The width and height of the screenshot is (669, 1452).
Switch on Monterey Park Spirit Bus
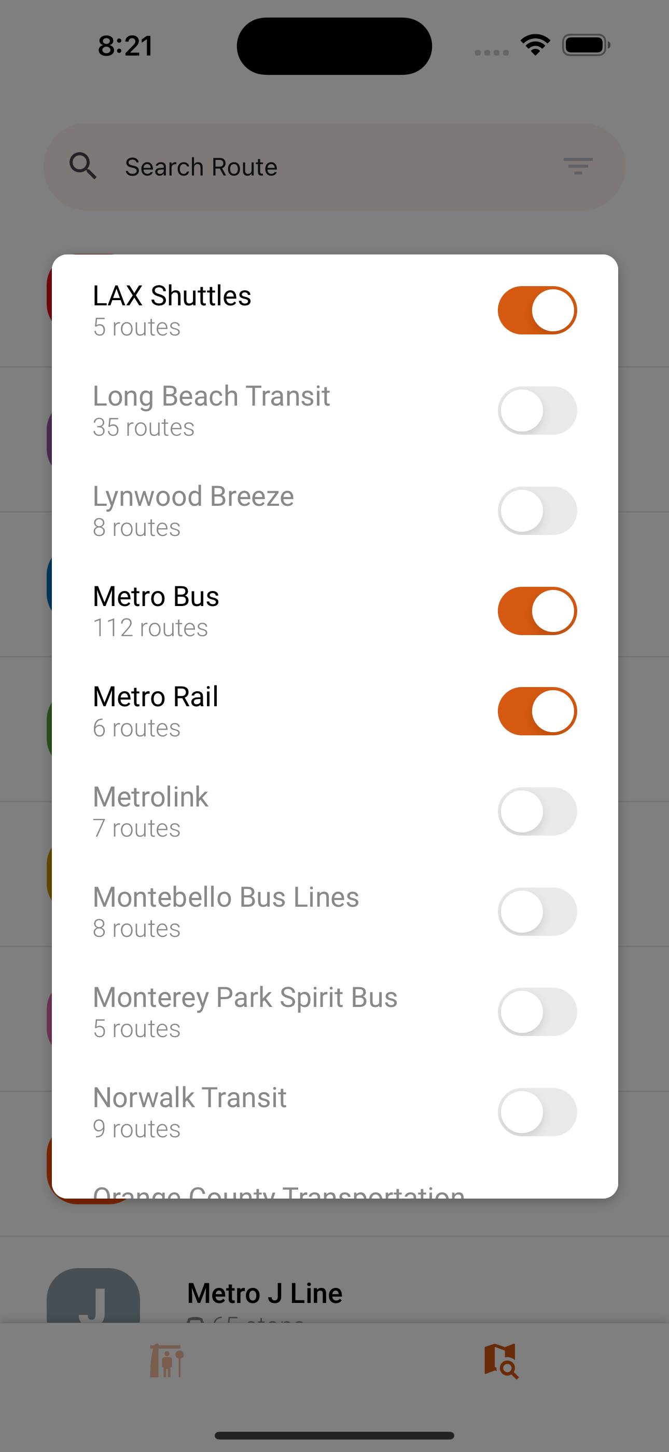[537, 1012]
